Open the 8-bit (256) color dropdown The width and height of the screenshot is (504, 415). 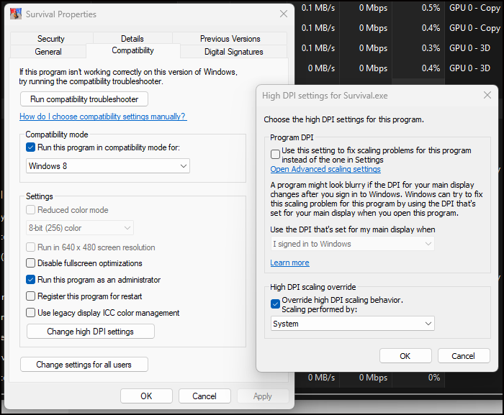[x=80, y=228]
